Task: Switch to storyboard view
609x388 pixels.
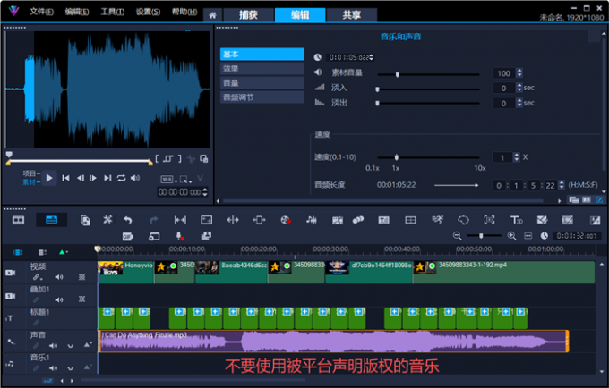Action: [18, 220]
